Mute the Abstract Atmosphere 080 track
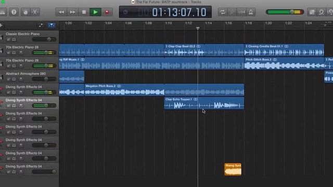Screen dimensions: 333x187 click(x=8, y=79)
